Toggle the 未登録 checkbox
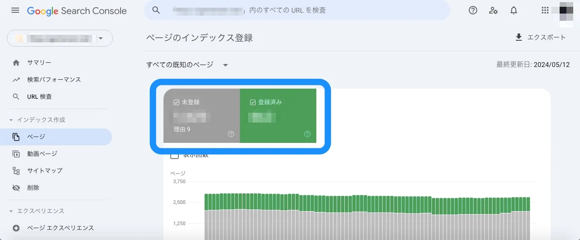 click(176, 102)
